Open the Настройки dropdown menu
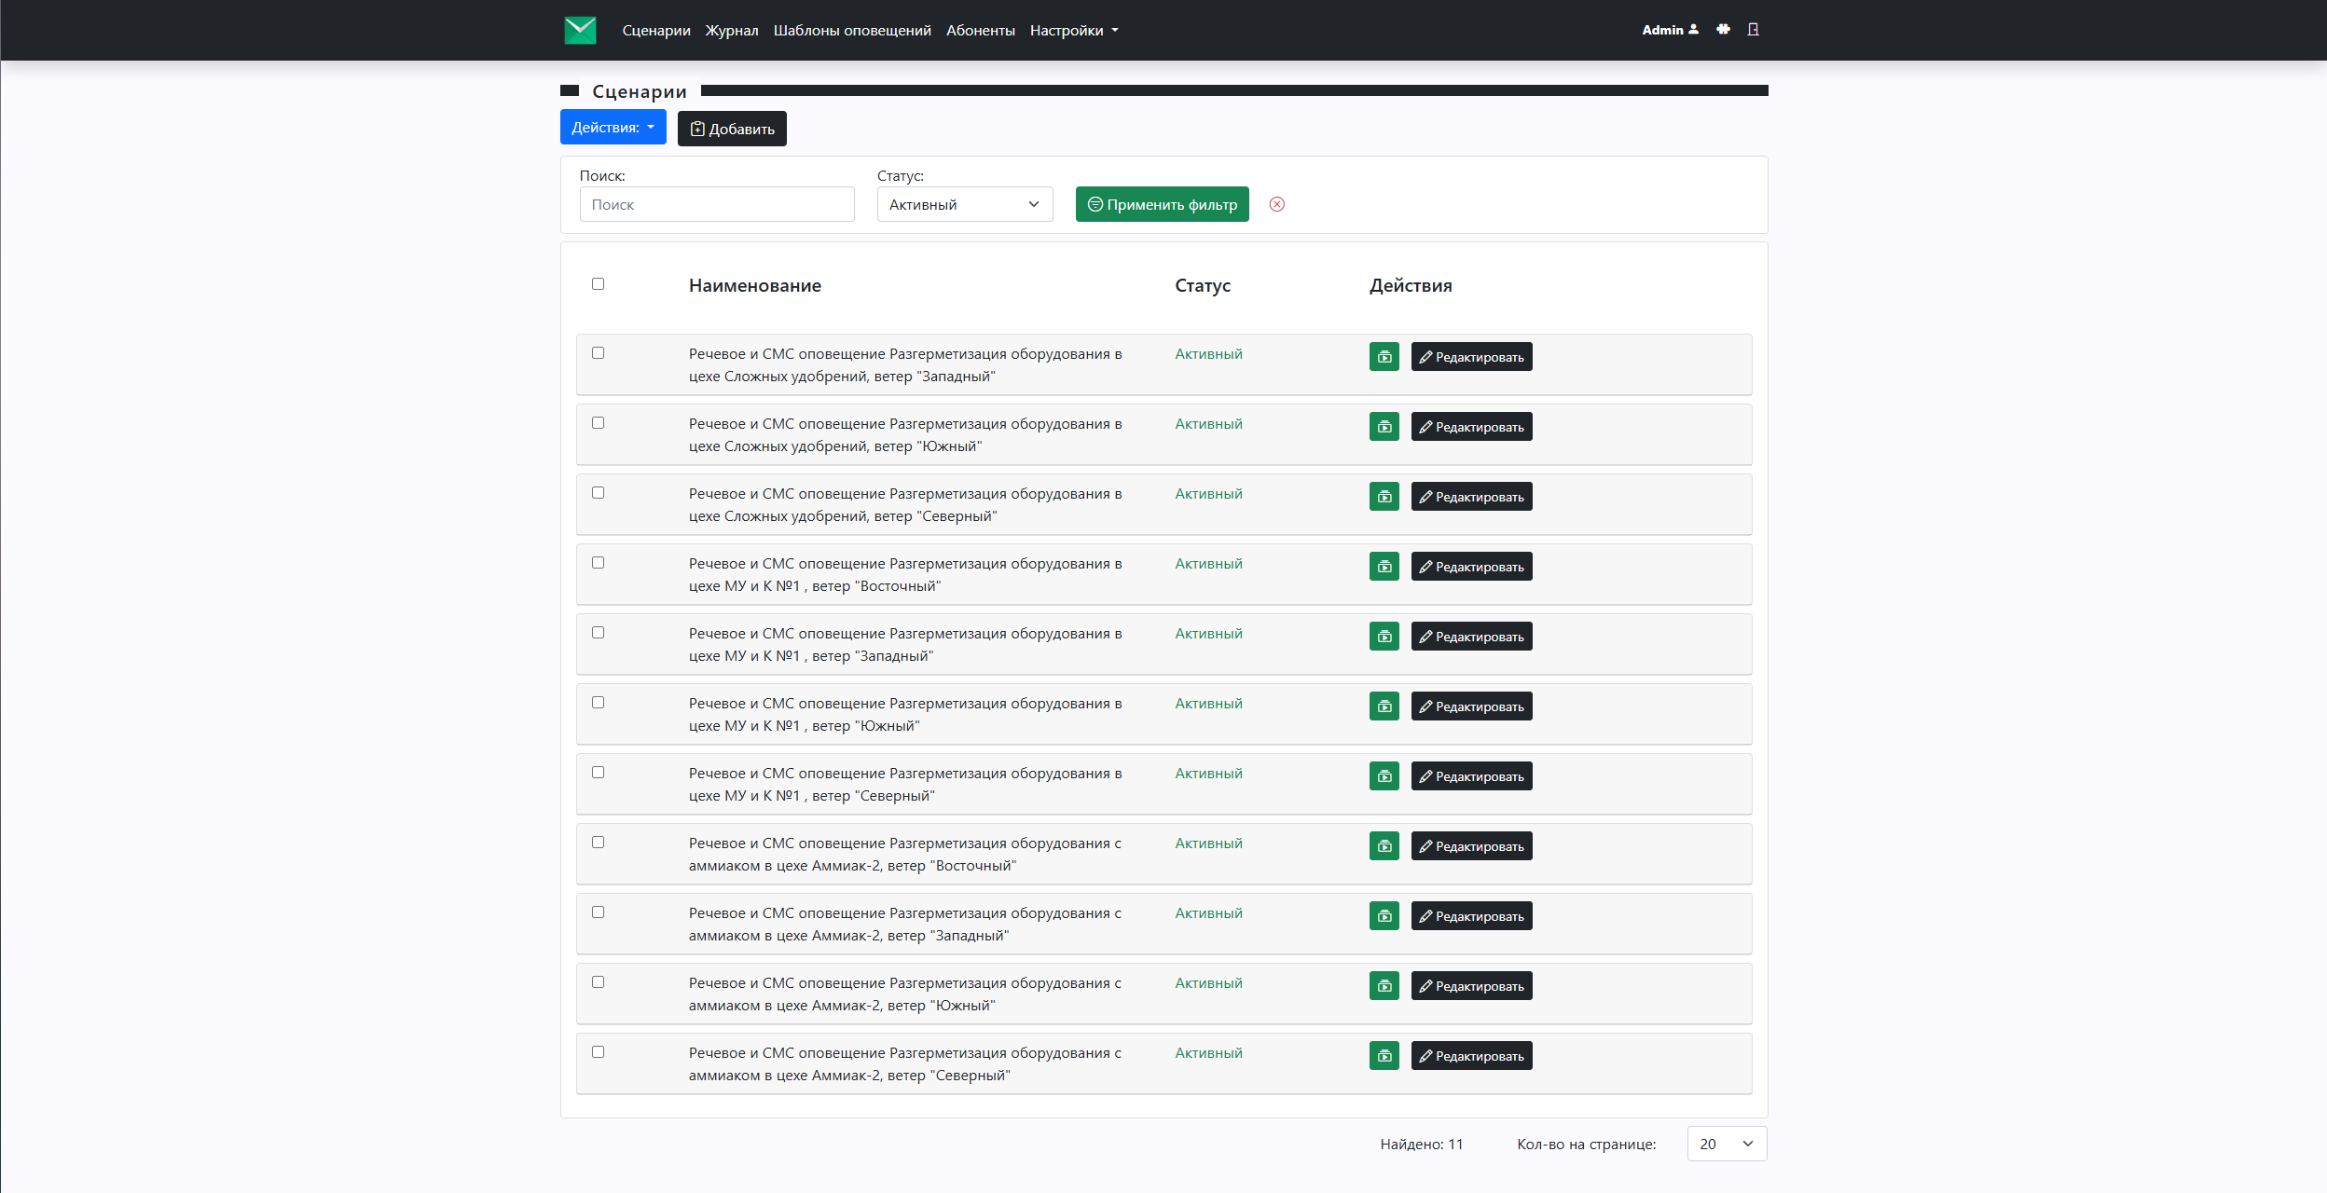This screenshot has width=2327, height=1193. pyautogui.click(x=1074, y=30)
